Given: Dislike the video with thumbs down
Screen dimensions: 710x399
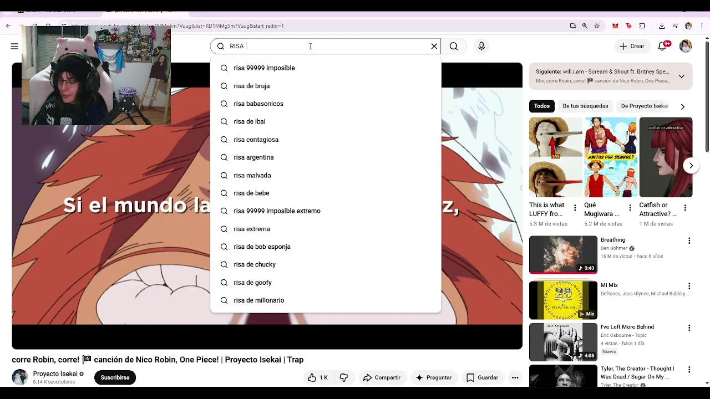Looking at the screenshot, I should (x=344, y=377).
